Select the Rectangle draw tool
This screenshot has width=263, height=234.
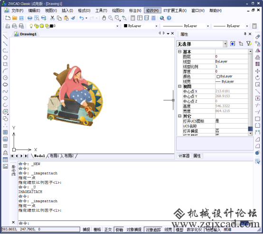(5, 64)
